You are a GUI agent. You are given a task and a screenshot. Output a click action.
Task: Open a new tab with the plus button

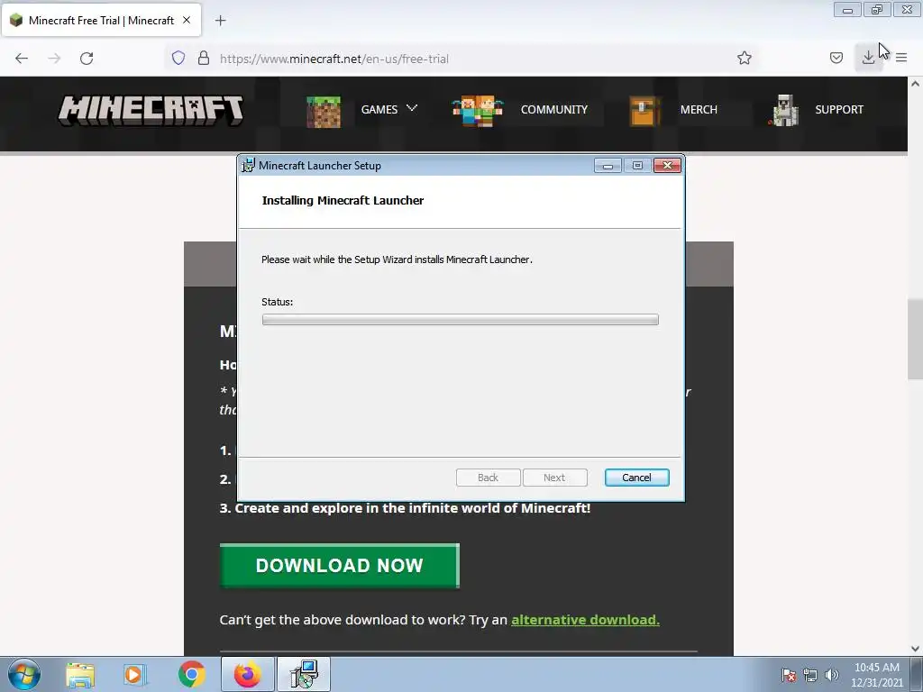pyautogui.click(x=220, y=21)
